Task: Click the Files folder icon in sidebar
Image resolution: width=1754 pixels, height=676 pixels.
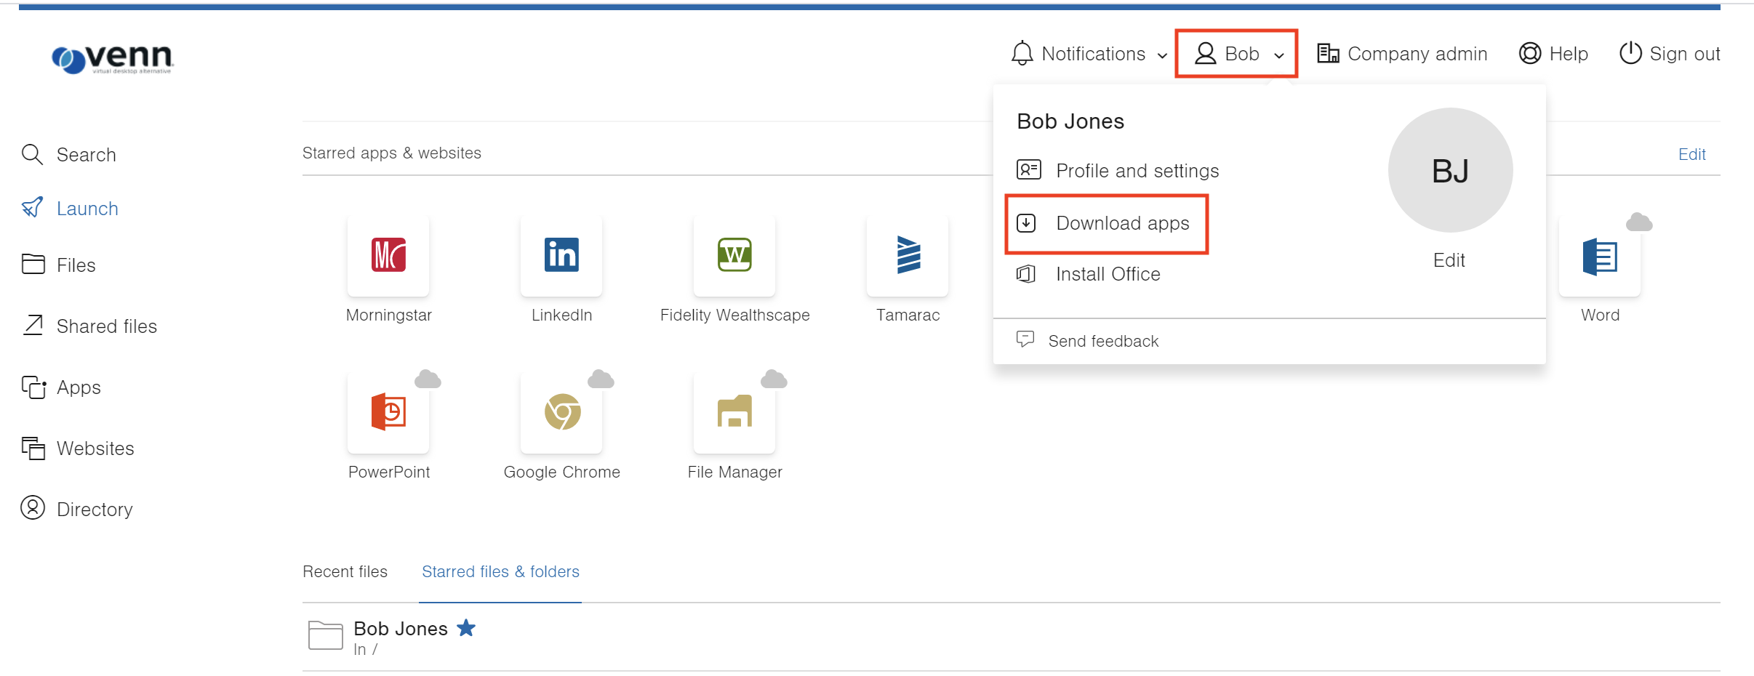Action: (x=33, y=264)
